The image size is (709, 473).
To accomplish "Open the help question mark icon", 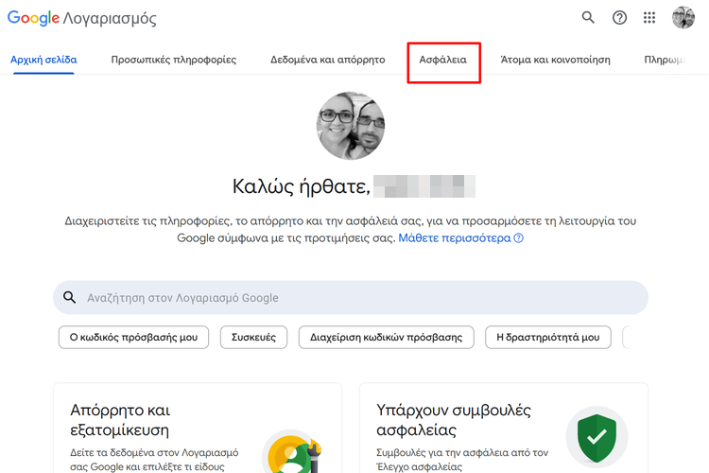I will click(x=619, y=18).
